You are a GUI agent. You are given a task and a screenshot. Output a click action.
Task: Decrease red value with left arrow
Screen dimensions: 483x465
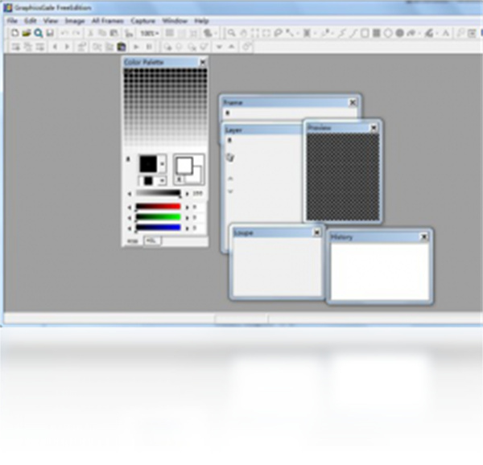pos(130,208)
